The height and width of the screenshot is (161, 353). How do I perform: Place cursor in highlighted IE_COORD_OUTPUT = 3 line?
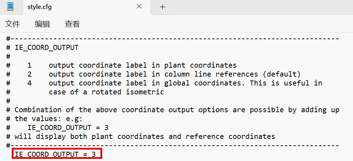tap(57, 154)
